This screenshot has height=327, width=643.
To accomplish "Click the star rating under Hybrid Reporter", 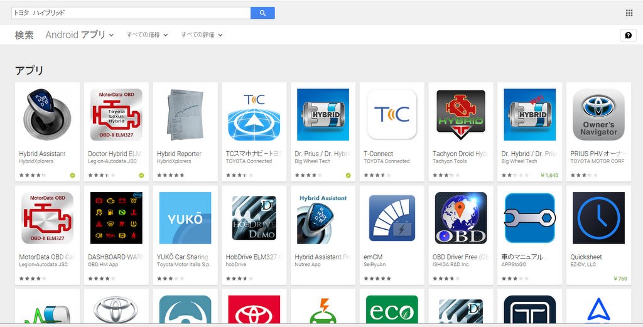I will pyautogui.click(x=171, y=175).
